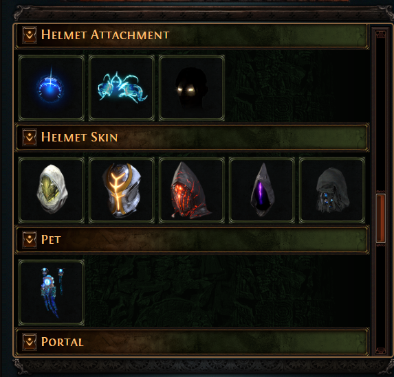Choose the glowing eyes shadow head attachment
Viewport: 394px width, 377px height.
[192, 88]
